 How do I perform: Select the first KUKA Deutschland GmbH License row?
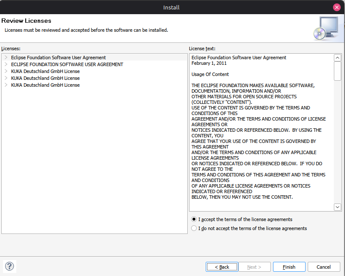pyautogui.click(x=94, y=71)
